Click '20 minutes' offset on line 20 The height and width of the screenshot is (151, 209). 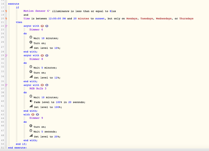click(x=81, y=18)
